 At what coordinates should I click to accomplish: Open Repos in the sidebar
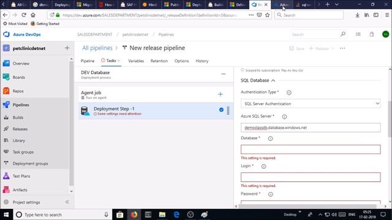18,91
